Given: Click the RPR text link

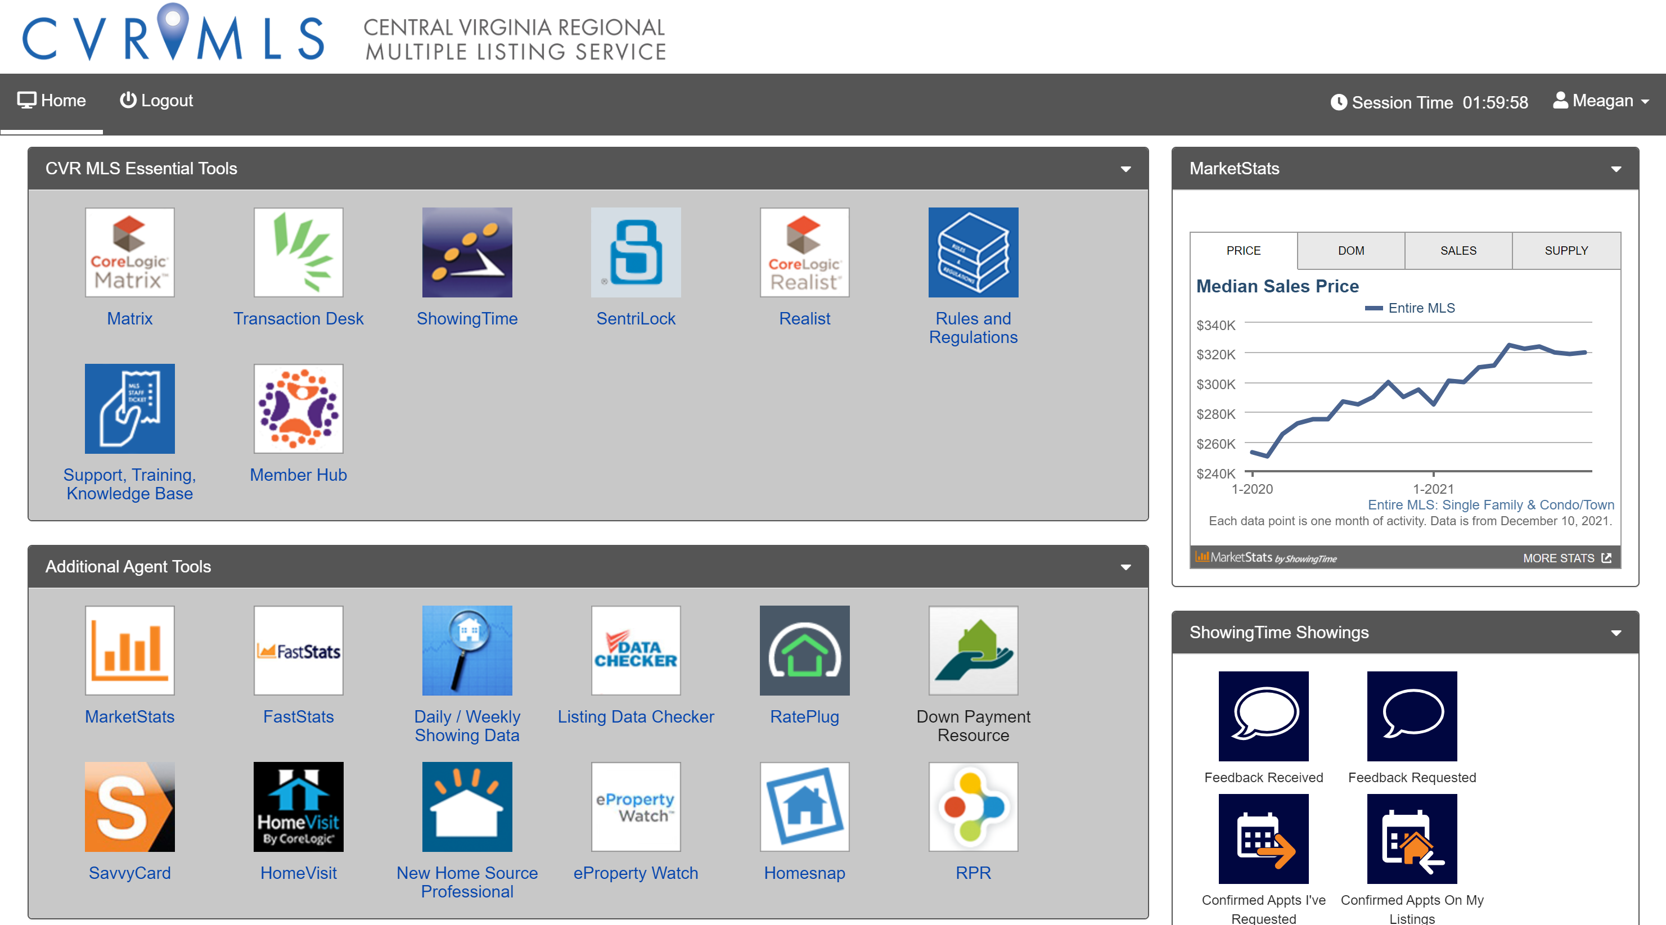Looking at the screenshot, I should tap(974, 873).
